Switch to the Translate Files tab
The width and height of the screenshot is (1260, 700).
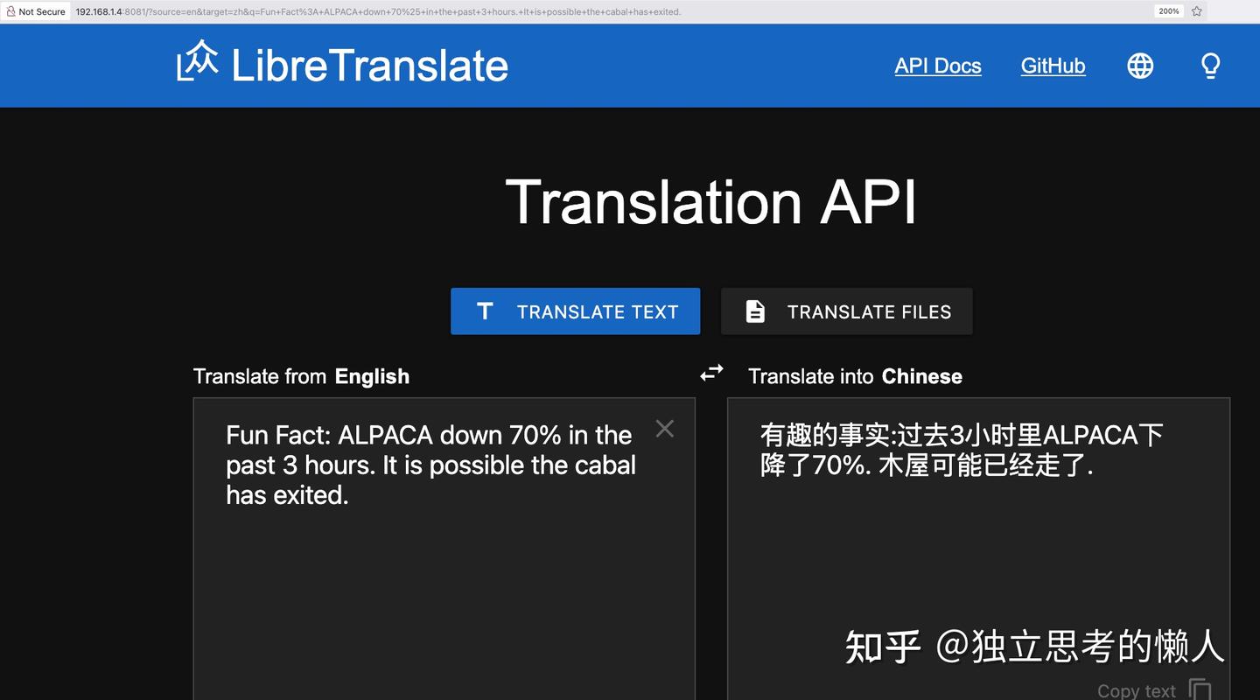[x=846, y=311]
